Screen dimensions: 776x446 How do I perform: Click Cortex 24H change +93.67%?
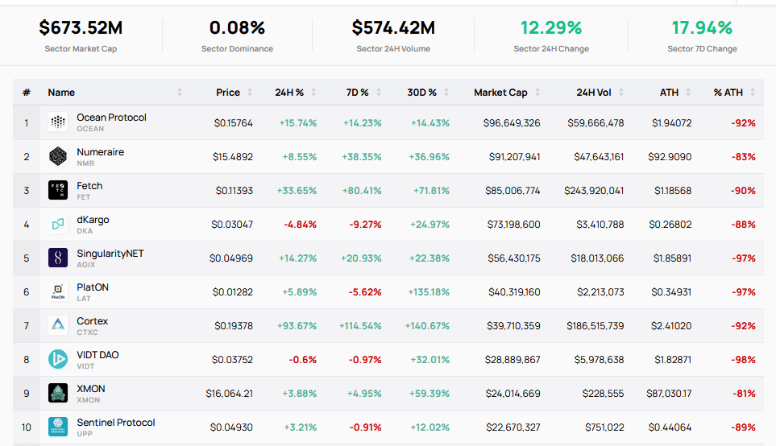[x=297, y=326]
